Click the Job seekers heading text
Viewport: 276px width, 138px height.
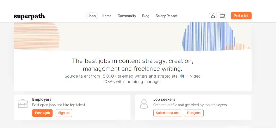pyautogui.click(x=164, y=99)
